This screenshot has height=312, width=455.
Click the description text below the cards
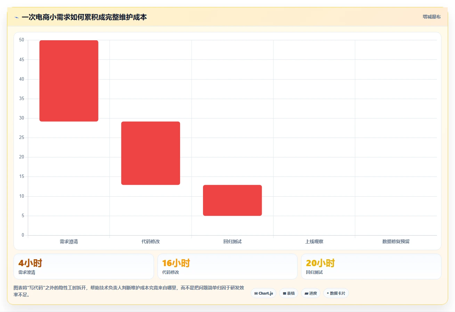point(129,292)
